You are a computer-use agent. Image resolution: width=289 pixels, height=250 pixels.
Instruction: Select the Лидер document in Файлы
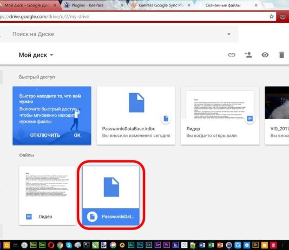[48, 196]
